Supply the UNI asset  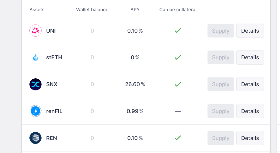(221, 31)
